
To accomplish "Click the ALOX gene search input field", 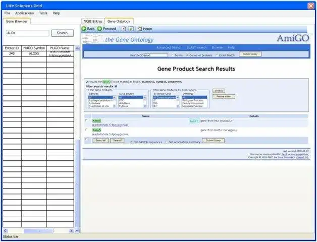I will [27, 33].
